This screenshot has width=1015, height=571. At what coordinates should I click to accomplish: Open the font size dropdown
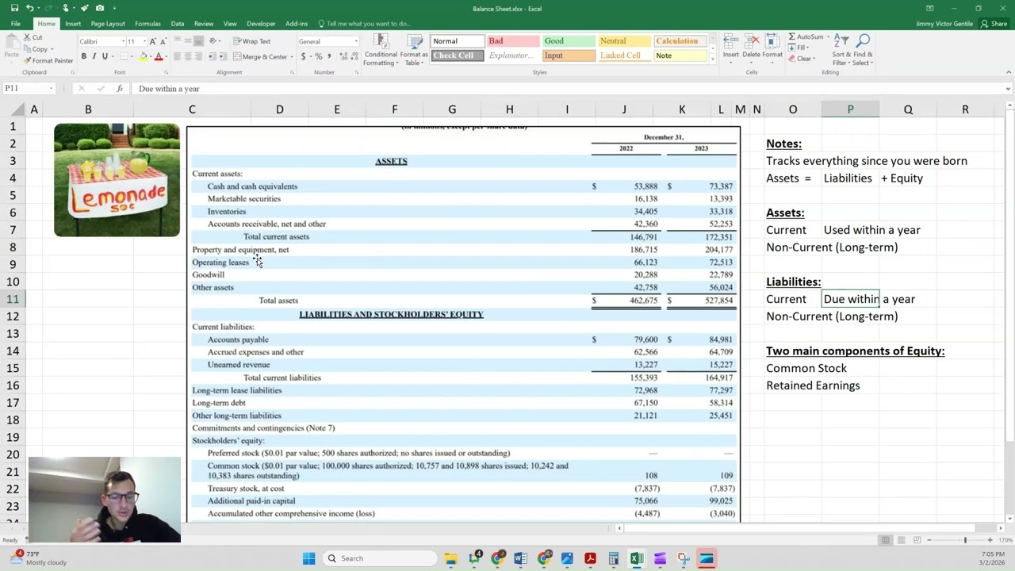coord(144,41)
